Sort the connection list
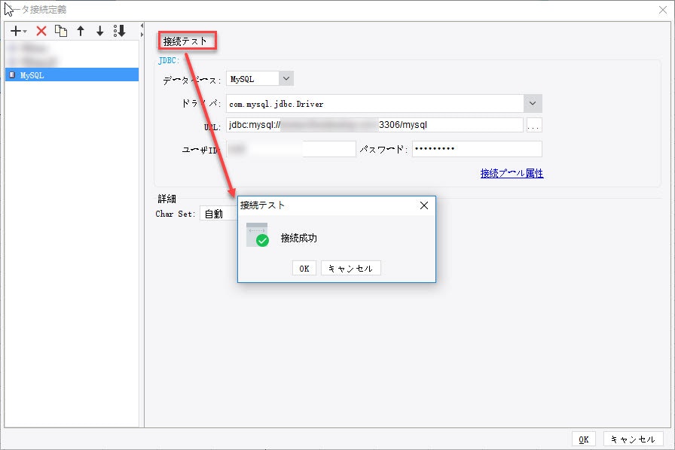 pyautogui.click(x=119, y=31)
